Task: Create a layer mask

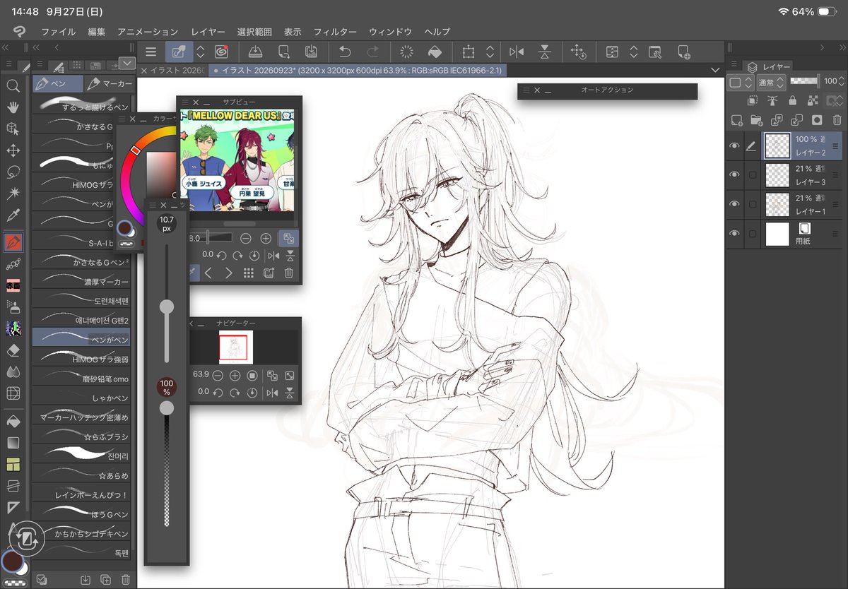Action: pyautogui.click(x=817, y=120)
